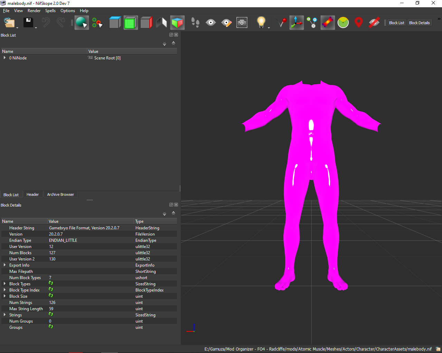
Task: Open the Load icon's dropdown arrow
Action: 17,27
